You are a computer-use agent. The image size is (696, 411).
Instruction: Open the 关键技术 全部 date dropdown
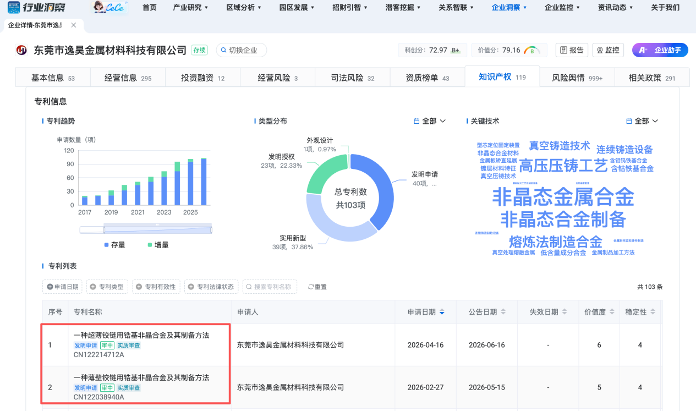pyautogui.click(x=643, y=121)
